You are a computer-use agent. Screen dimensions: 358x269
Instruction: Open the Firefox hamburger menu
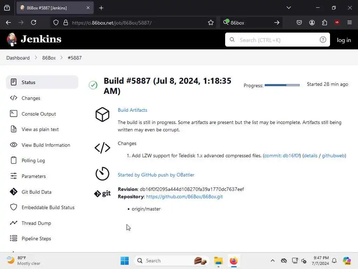[350, 22]
